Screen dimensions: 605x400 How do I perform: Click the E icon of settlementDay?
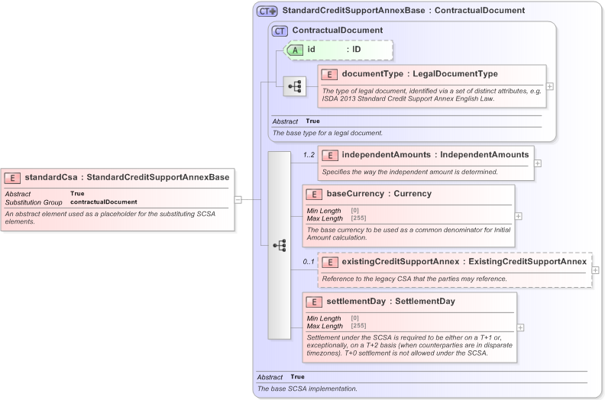click(314, 302)
